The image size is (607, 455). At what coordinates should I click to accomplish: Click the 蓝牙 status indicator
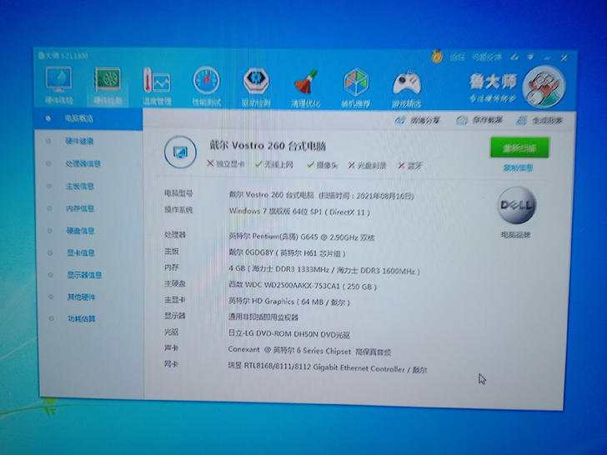pos(410,166)
